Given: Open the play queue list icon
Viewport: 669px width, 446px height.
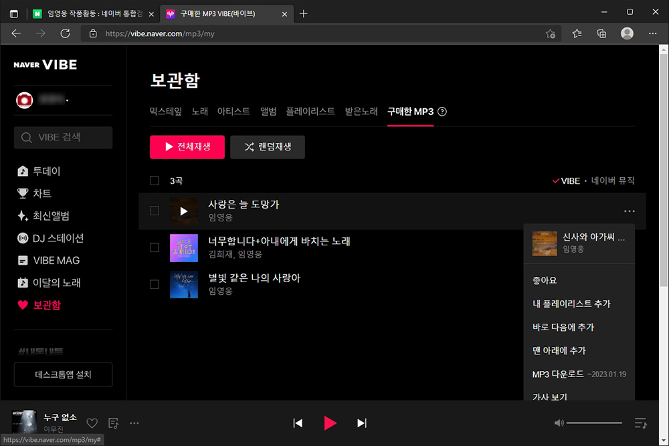Looking at the screenshot, I should [640, 423].
